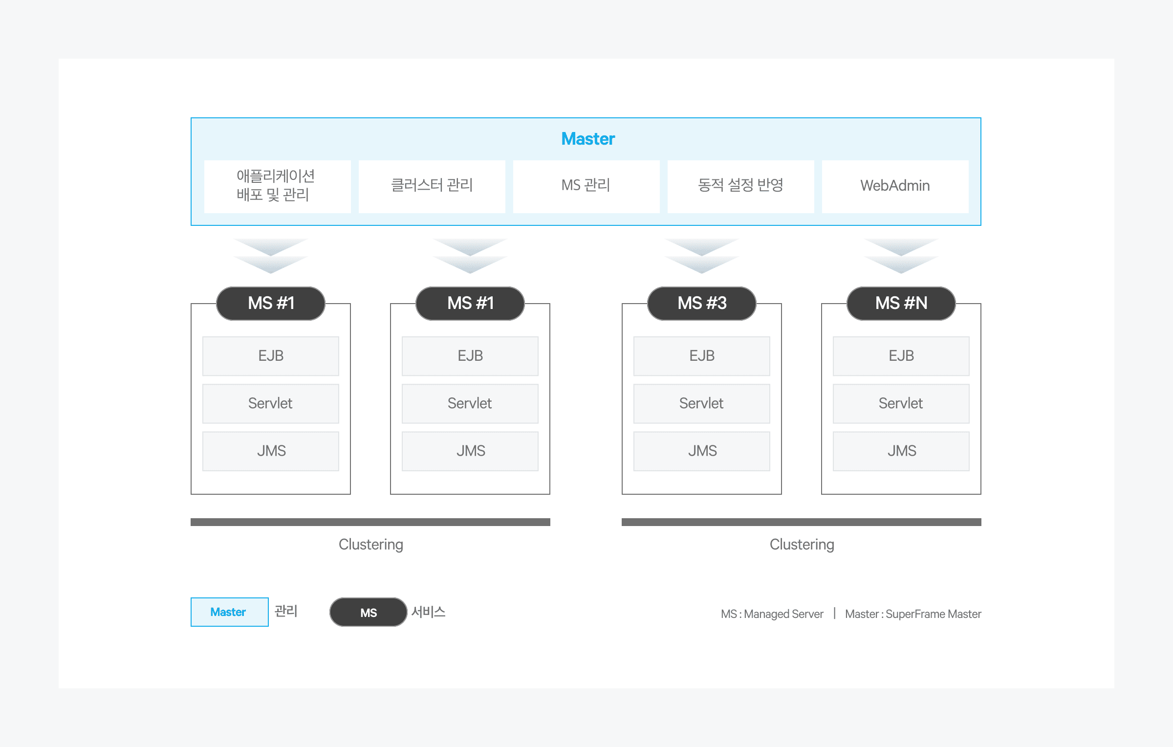Viewport: 1173px width, 747px height.
Task: Click the MS legend pill beside 서비스
Action: (x=368, y=612)
